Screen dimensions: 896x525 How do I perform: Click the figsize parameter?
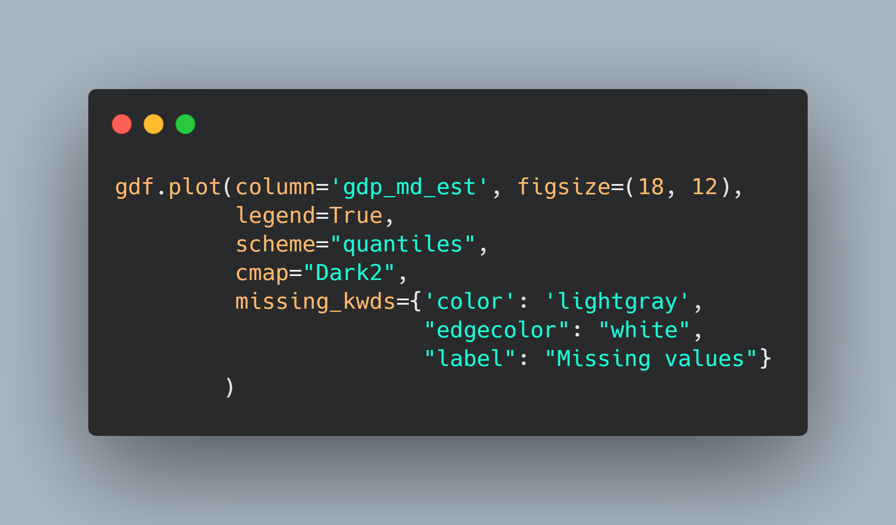click(564, 187)
